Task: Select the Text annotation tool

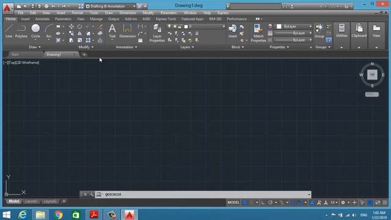Action: pyautogui.click(x=112, y=31)
